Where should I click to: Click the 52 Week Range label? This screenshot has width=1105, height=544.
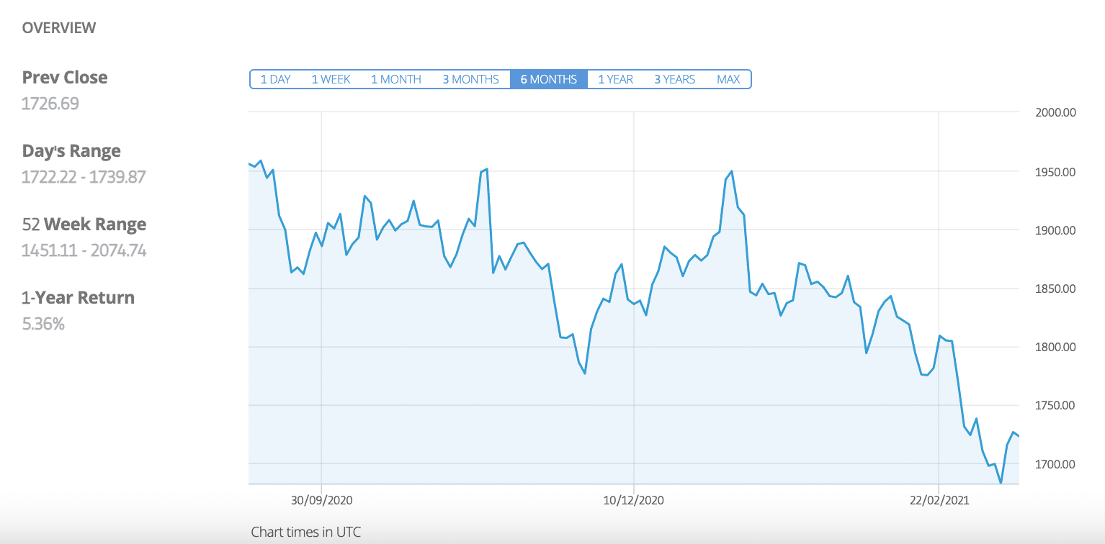tap(84, 225)
